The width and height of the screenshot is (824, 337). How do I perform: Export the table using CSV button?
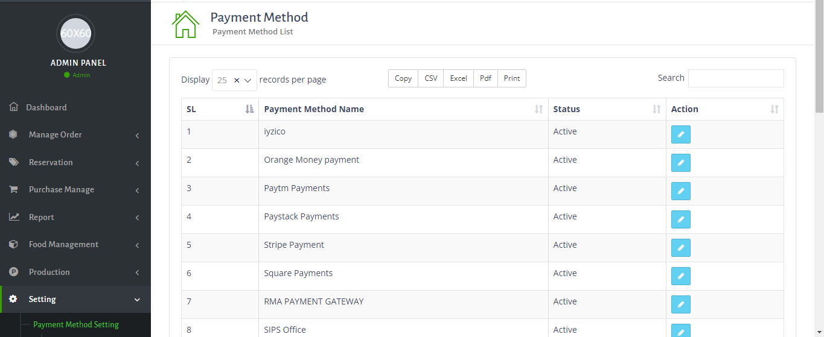tap(430, 78)
